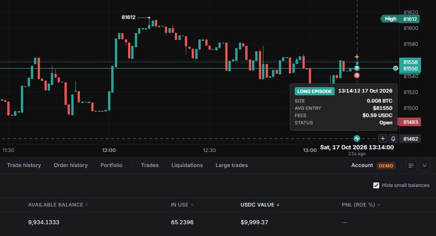
Task: Click the green buy marker on chart
Action: tap(357, 68)
